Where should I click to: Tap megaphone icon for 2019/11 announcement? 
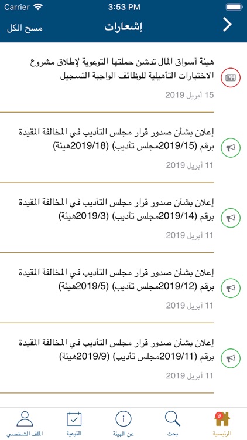[231, 358]
